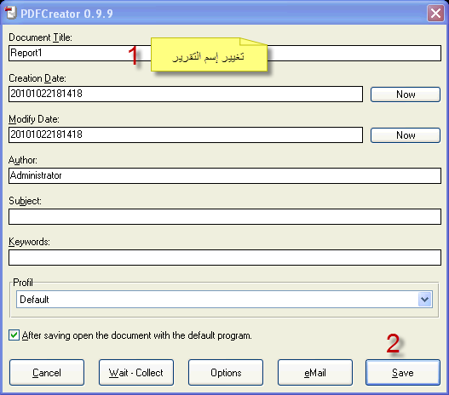Expand the Profil dropdown arrow
This screenshot has height=395, width=449.
[424, 300]
